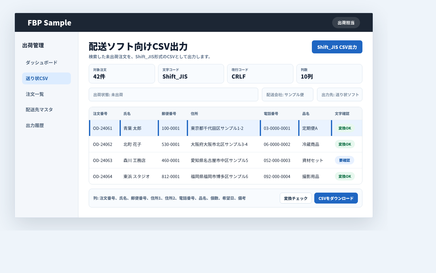Click postal code 100-0001
Viewport: 436px width, 273px height.
click(x=171, y=128)
